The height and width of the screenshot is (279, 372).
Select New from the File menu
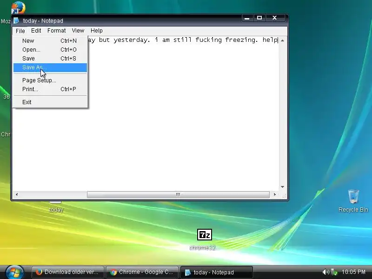click(50, 41)
